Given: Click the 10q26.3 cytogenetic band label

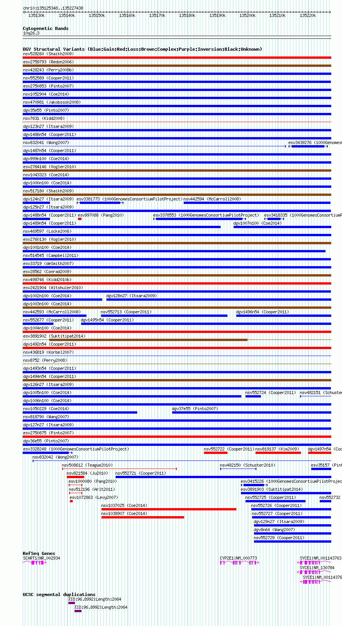Looking at the screenshot, I should point(31,33).
